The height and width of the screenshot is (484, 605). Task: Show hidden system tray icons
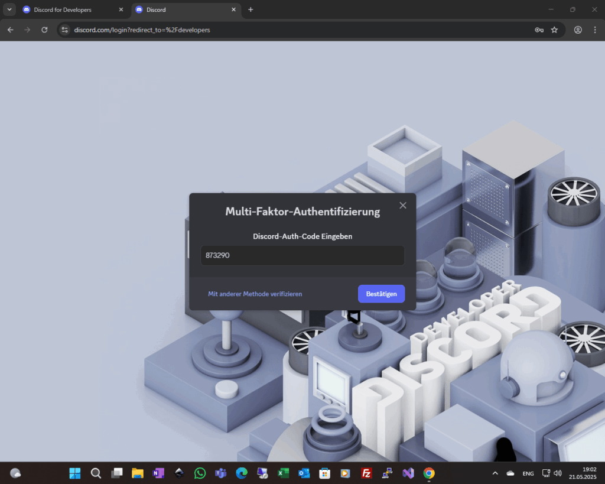pyautogui.click(x=495, y=473)
